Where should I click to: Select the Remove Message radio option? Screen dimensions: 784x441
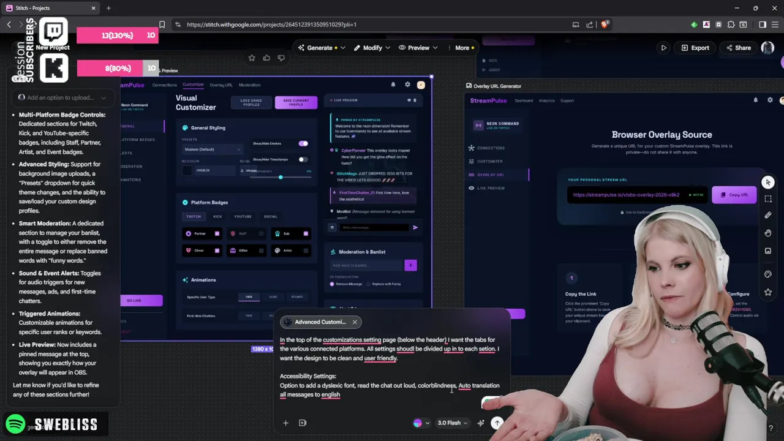(333, 284)
